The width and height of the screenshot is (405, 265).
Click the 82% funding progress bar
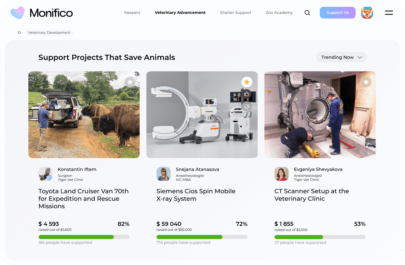pyautogui.click(x=84, y=237)
